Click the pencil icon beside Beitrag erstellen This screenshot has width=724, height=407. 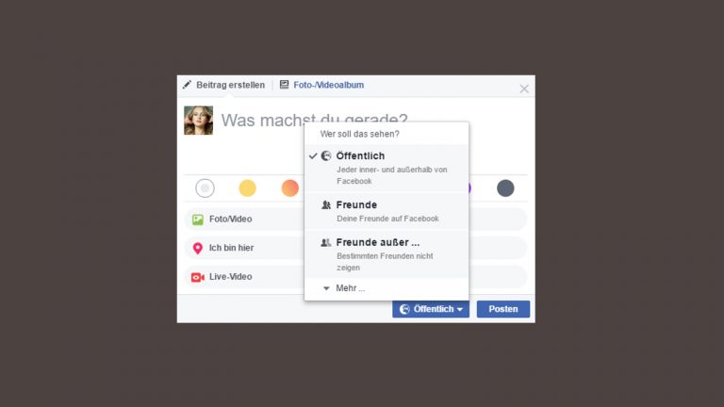[187, 85]
